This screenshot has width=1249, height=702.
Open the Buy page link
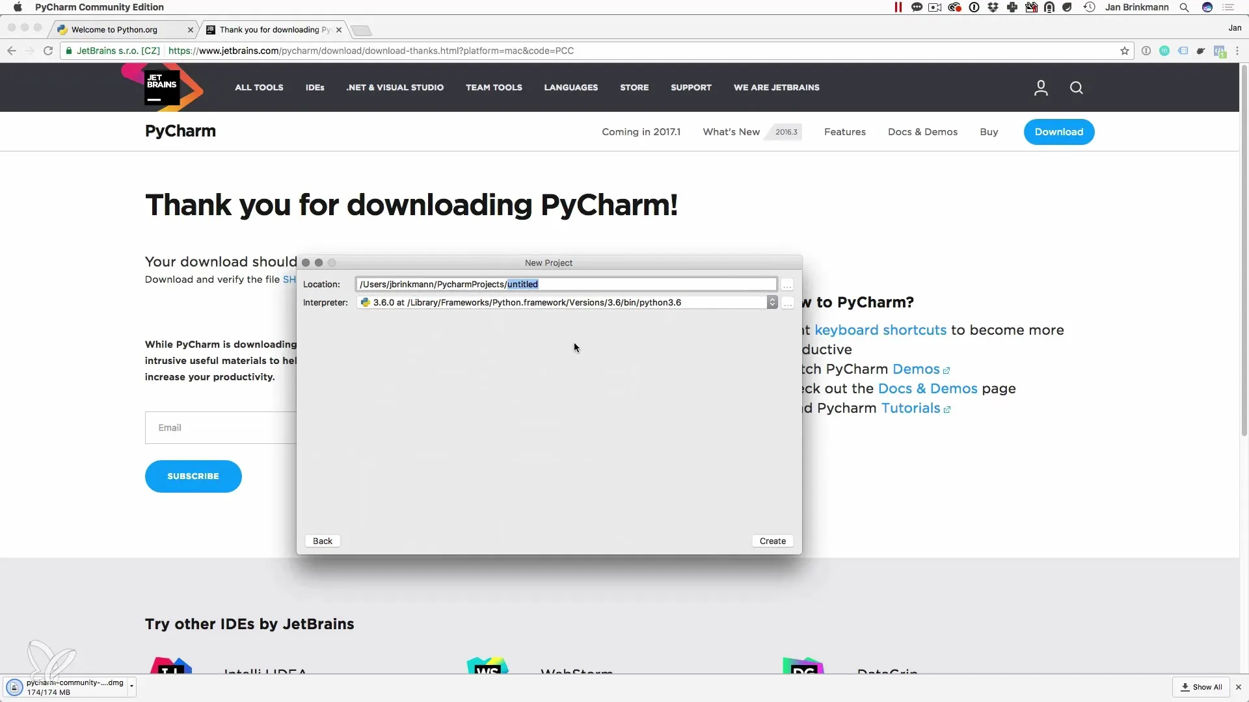[989, 132]
